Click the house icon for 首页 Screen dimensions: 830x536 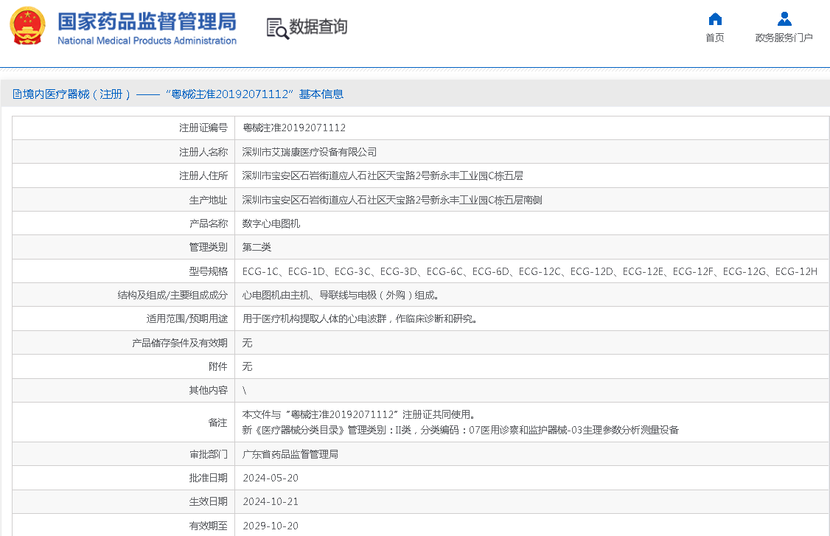(714, 19)
